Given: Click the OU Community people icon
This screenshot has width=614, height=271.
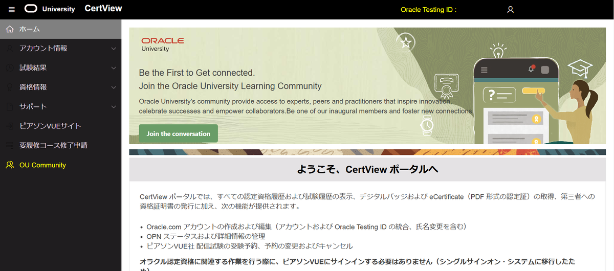Looking at the screenshot, I should (10, 165).
